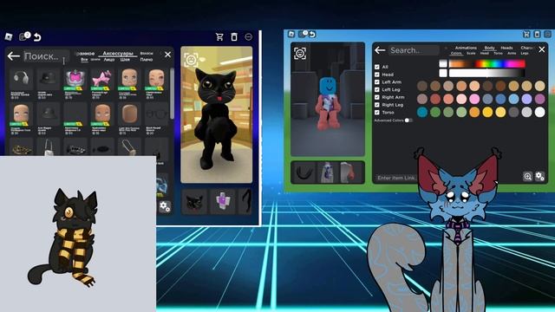The height and width of the screenshot is (312, 555).
Task: Toggle the Left Leg checkbox
Action: (377, 89)
